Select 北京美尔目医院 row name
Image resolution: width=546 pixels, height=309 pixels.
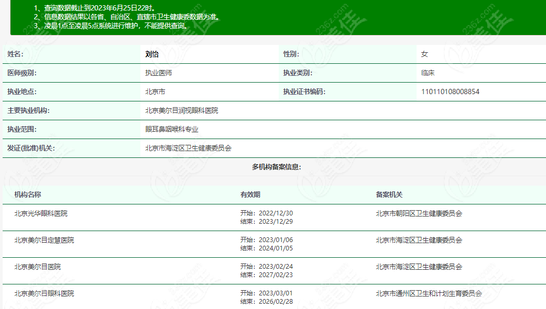[38, 267]
